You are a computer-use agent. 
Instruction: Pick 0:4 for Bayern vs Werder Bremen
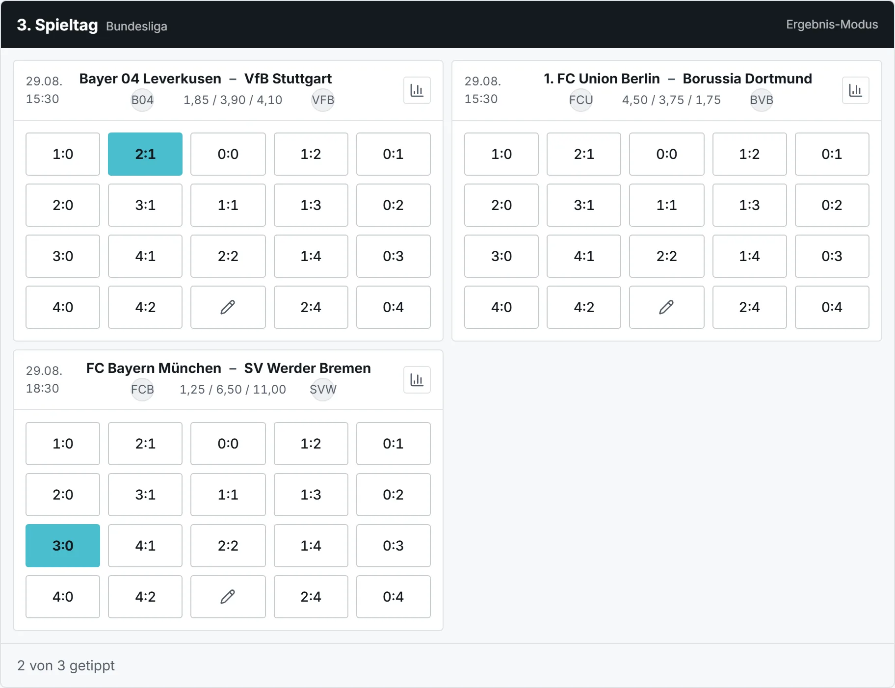click(393, 597)
